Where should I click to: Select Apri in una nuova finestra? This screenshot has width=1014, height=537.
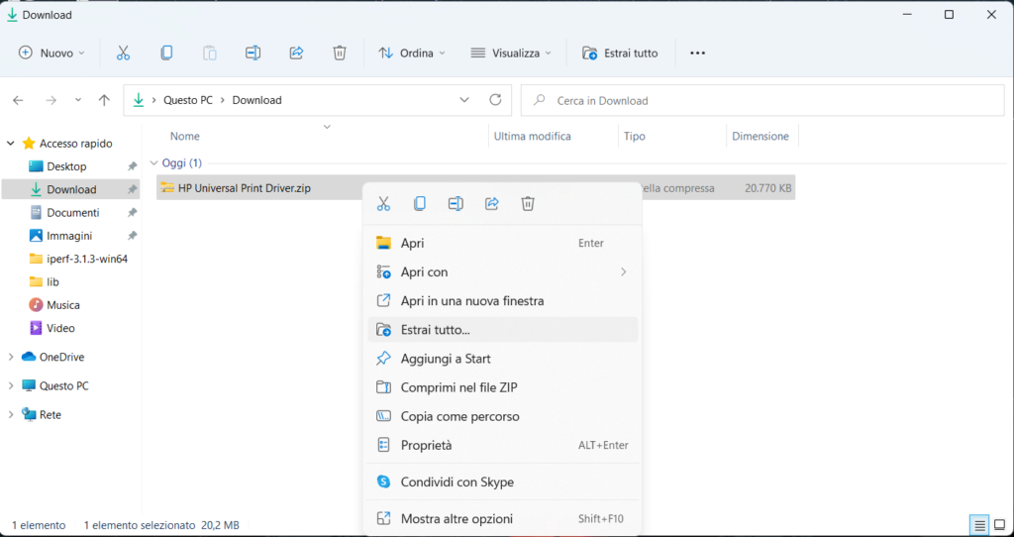click(502, 301)
